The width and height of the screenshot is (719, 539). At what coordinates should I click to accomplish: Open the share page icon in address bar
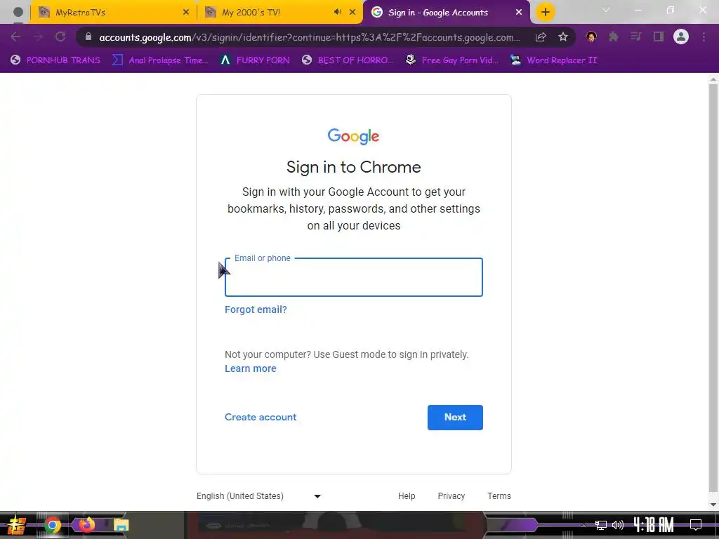pyautogui.click(x=541, y=37)
